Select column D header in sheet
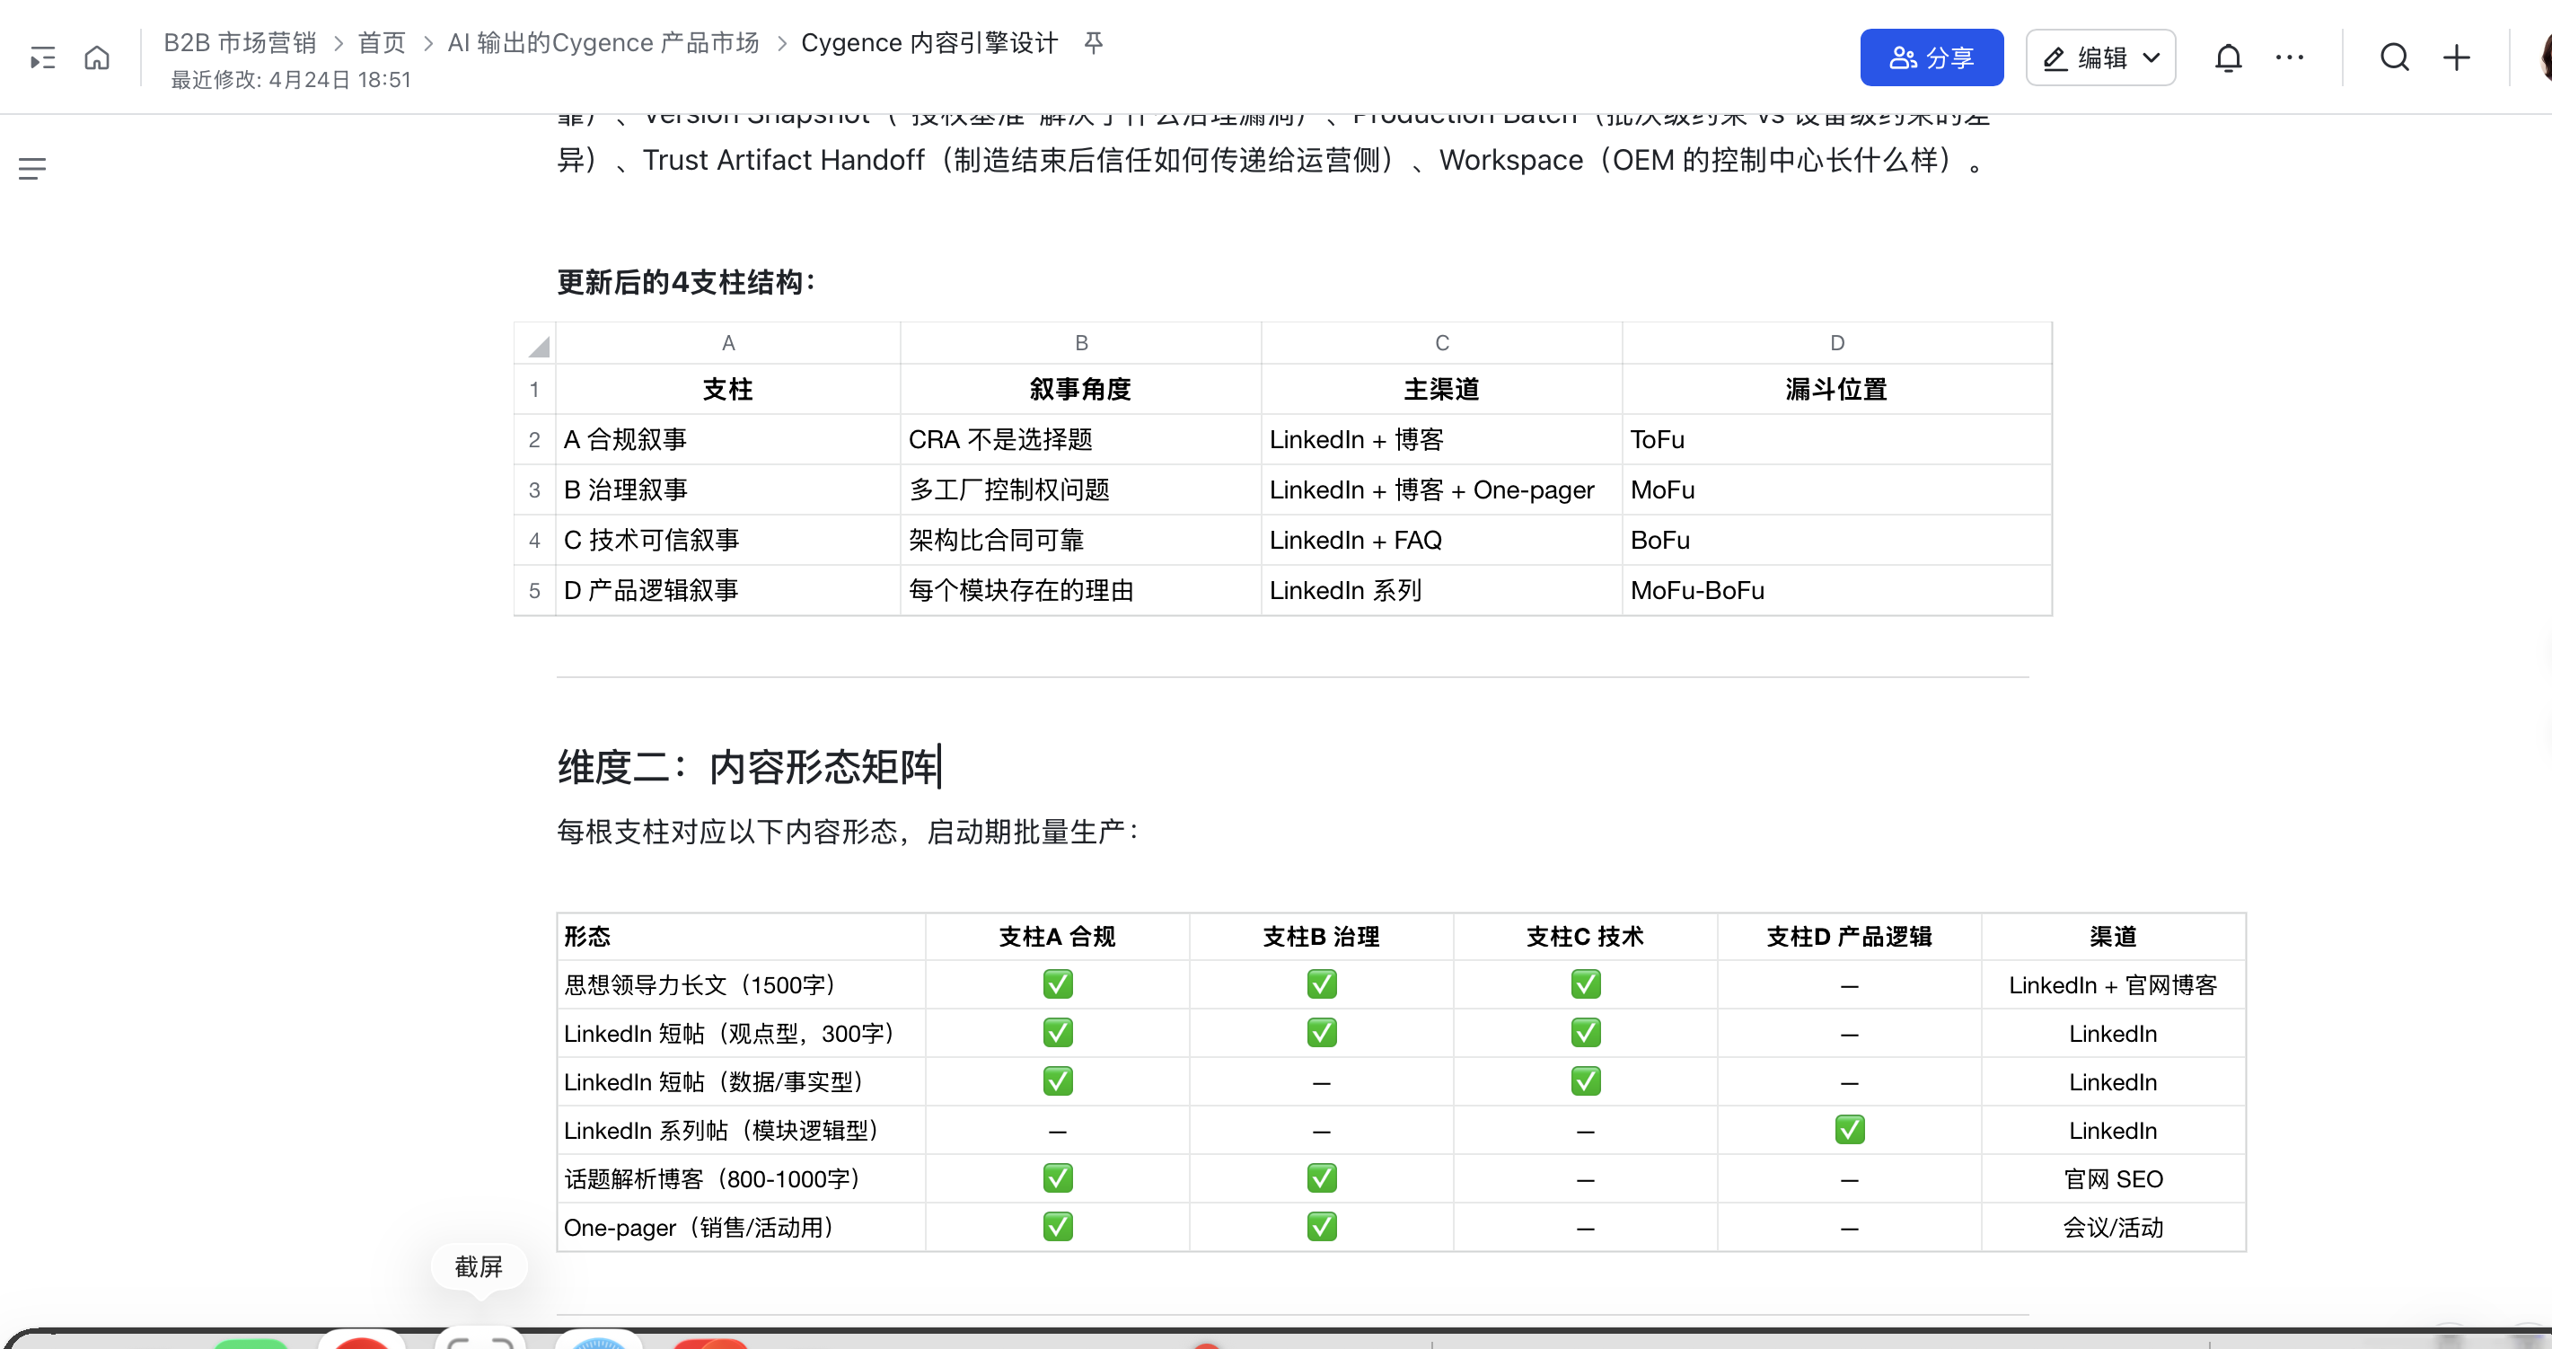Viewport: 2552px width, 1349px height. coord(1836,343)
